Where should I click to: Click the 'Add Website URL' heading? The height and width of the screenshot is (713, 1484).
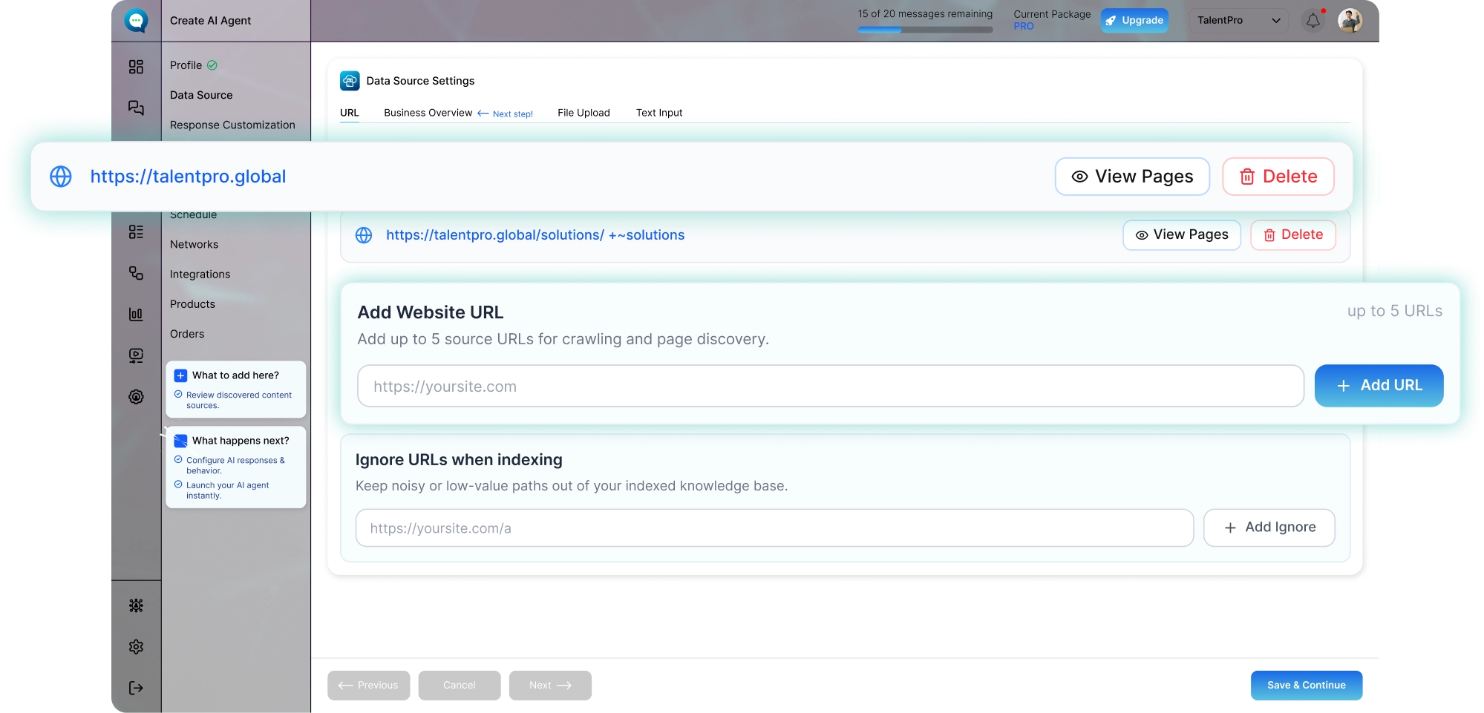pos(431,312)
